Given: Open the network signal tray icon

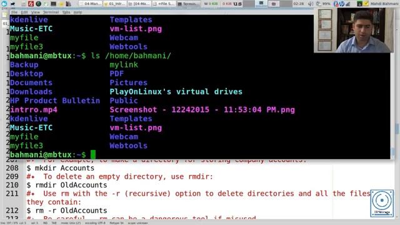Looking at the screenshot, I should pos(348,4).
